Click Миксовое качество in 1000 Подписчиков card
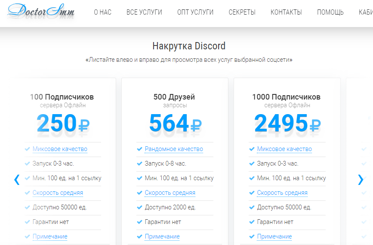373x245 pixels. (284, 149)
